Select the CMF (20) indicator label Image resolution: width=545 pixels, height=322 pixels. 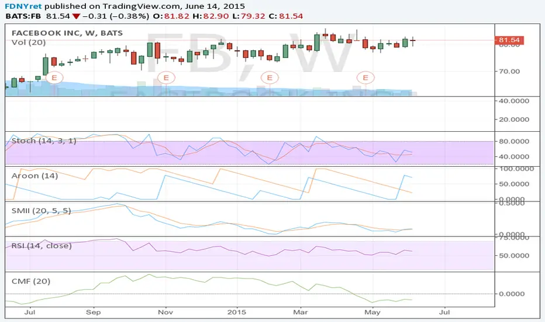[x=31, y=281]
